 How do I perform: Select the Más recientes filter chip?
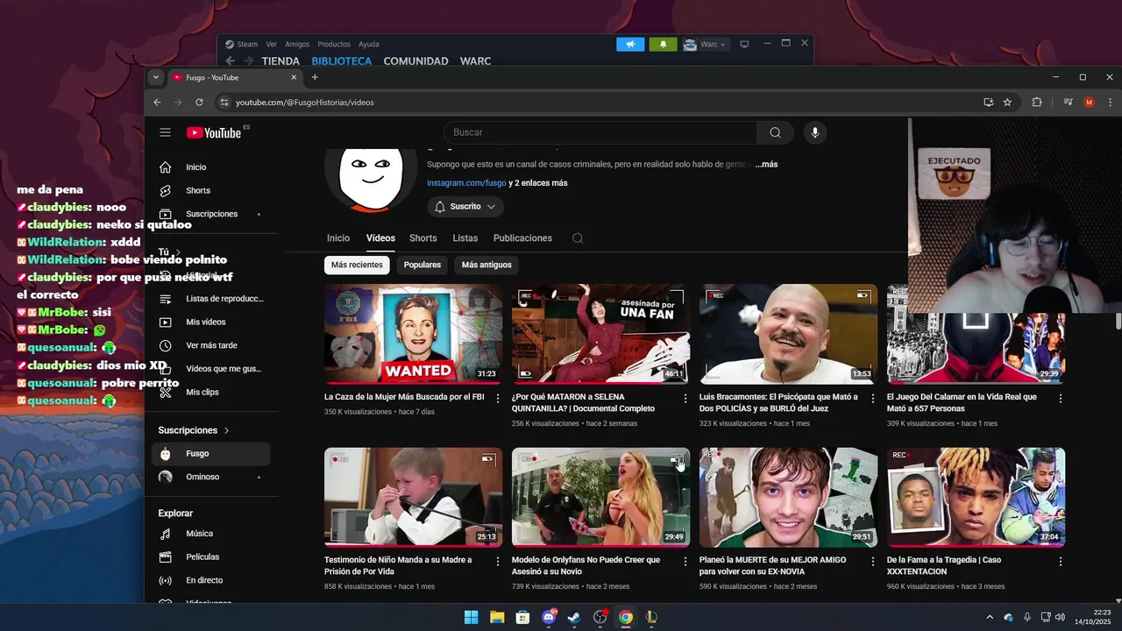pos(357,265)
